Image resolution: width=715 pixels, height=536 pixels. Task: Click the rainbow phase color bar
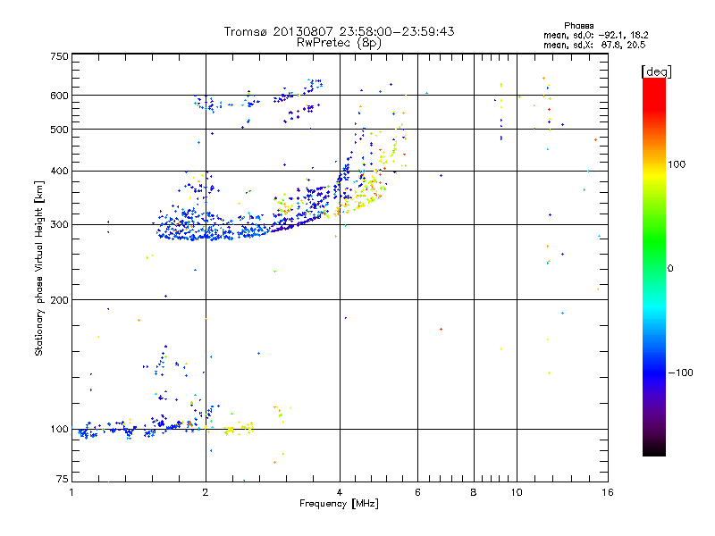(654, 266)
